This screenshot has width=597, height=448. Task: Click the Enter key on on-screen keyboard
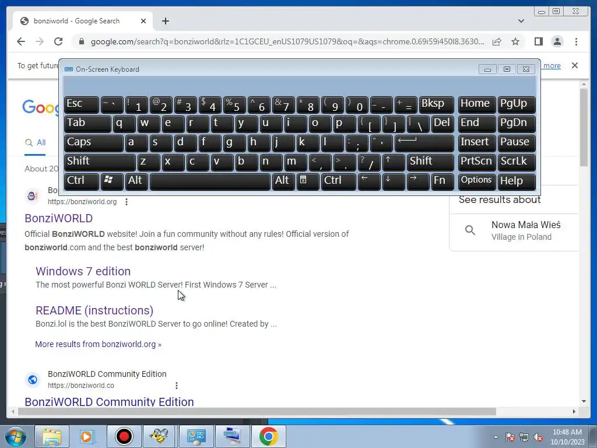(424, 143)
